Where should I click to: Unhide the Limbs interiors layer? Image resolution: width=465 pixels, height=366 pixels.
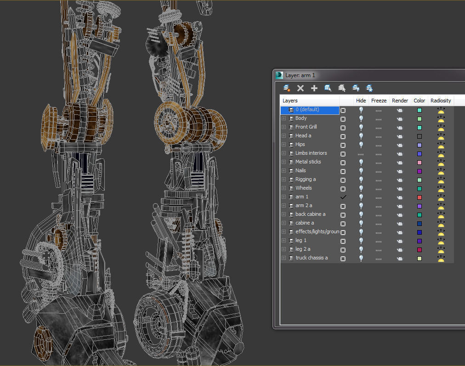click(361, 154)
